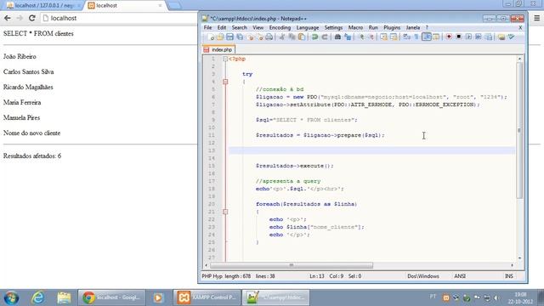Viewport: 544px width, 306px height.
Task: Click the horizontal scrollbar right arrow
Action: point(512,265)
